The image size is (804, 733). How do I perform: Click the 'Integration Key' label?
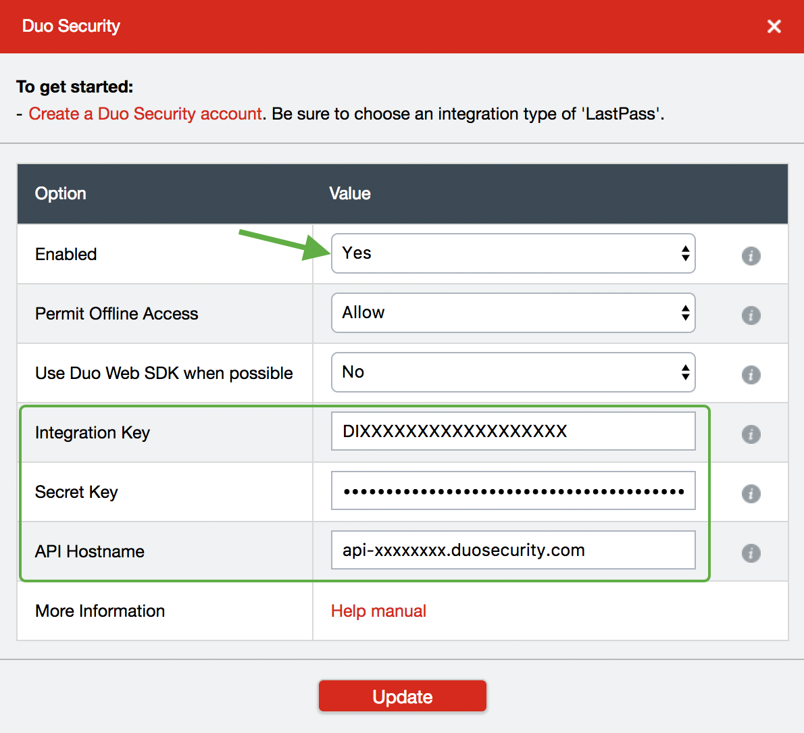click(x=93, y=432)
